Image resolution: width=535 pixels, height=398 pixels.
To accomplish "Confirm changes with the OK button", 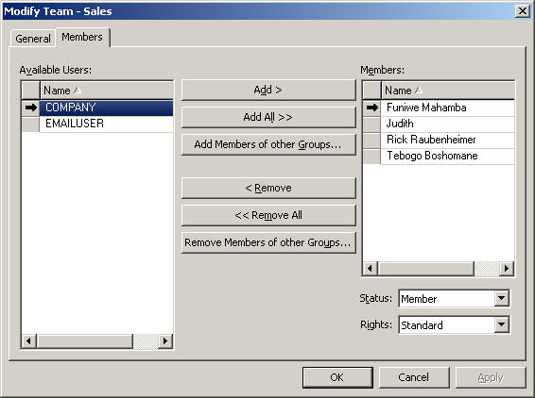I will coord(337,377).
